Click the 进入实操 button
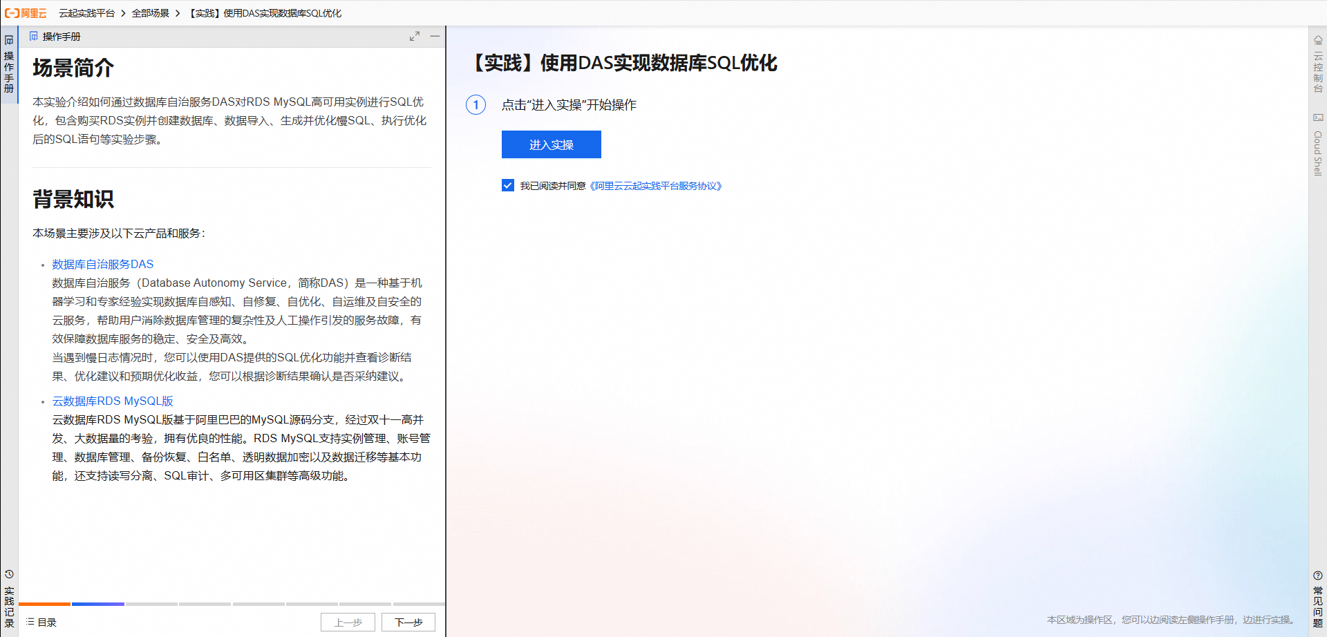 pos(552,144)
